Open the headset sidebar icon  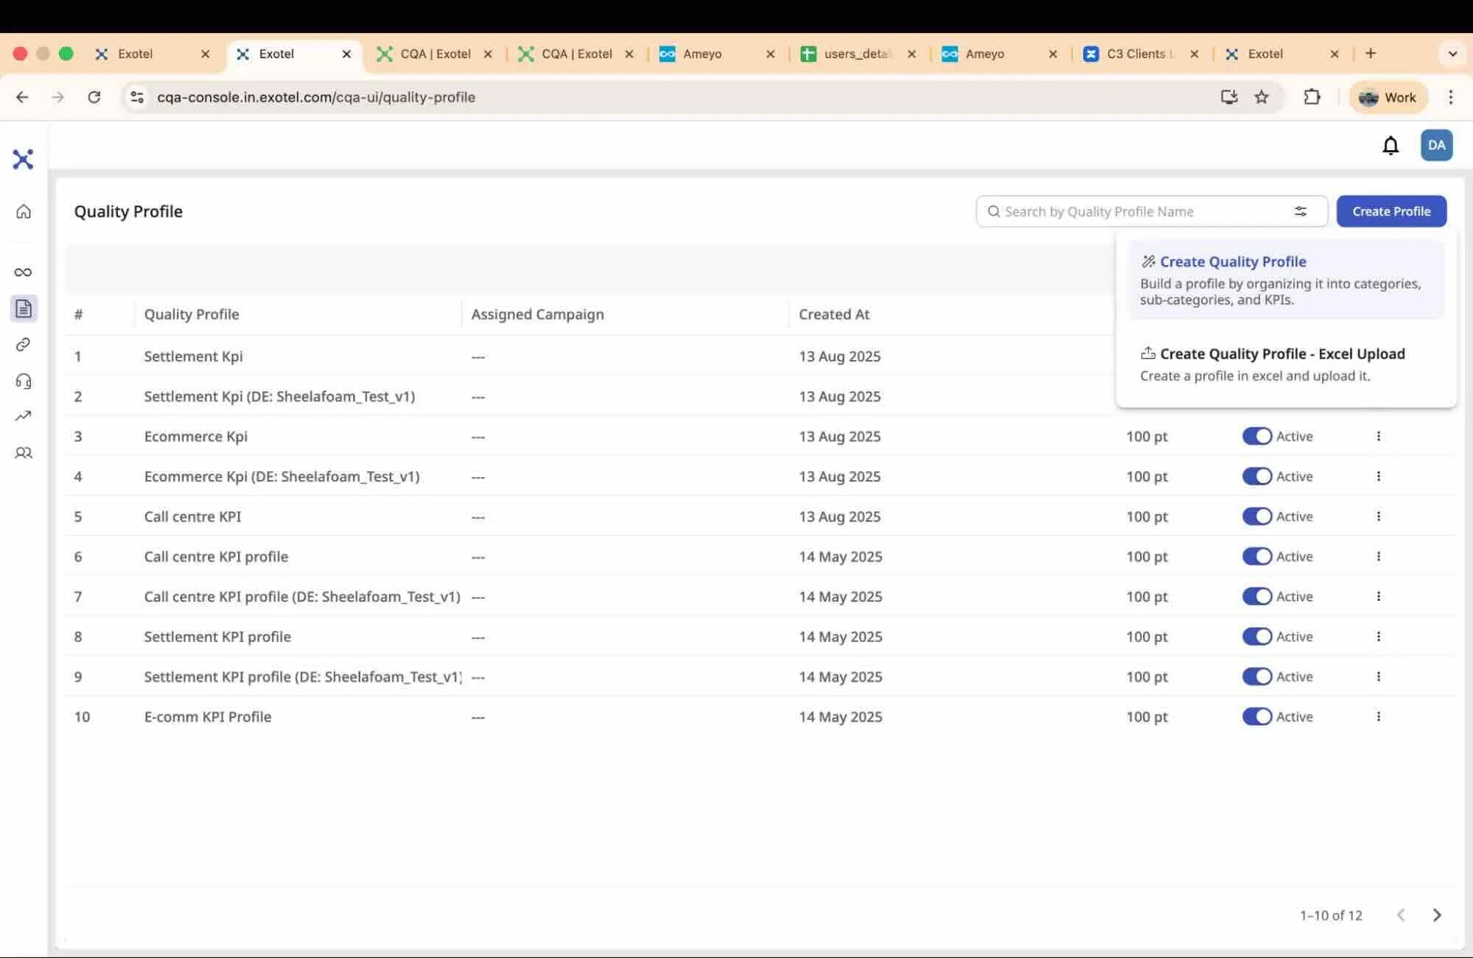tap(24, 381)
